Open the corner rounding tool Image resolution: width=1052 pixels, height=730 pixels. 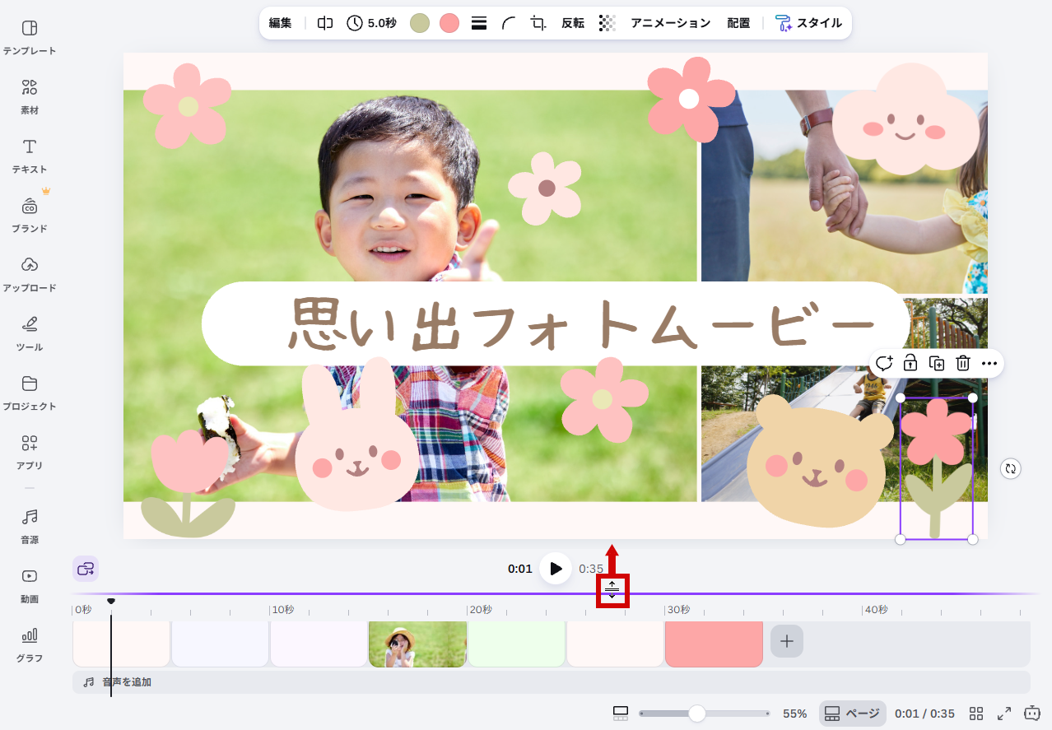[x=509, y=23]
